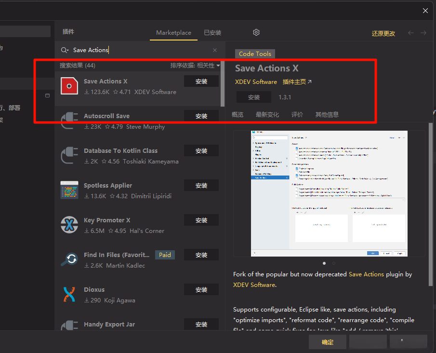Install the Spotless Applier plugin

pos(201,185)
